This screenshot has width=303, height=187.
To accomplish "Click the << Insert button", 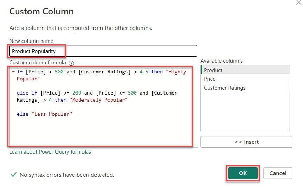I will [x=246, y=142].
